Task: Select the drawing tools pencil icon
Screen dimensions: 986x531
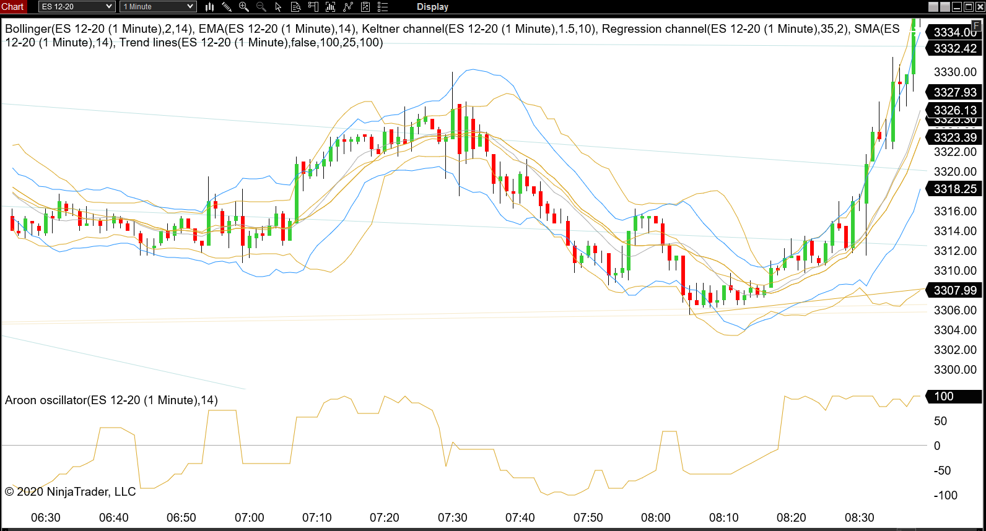Action: click(227, 7)
